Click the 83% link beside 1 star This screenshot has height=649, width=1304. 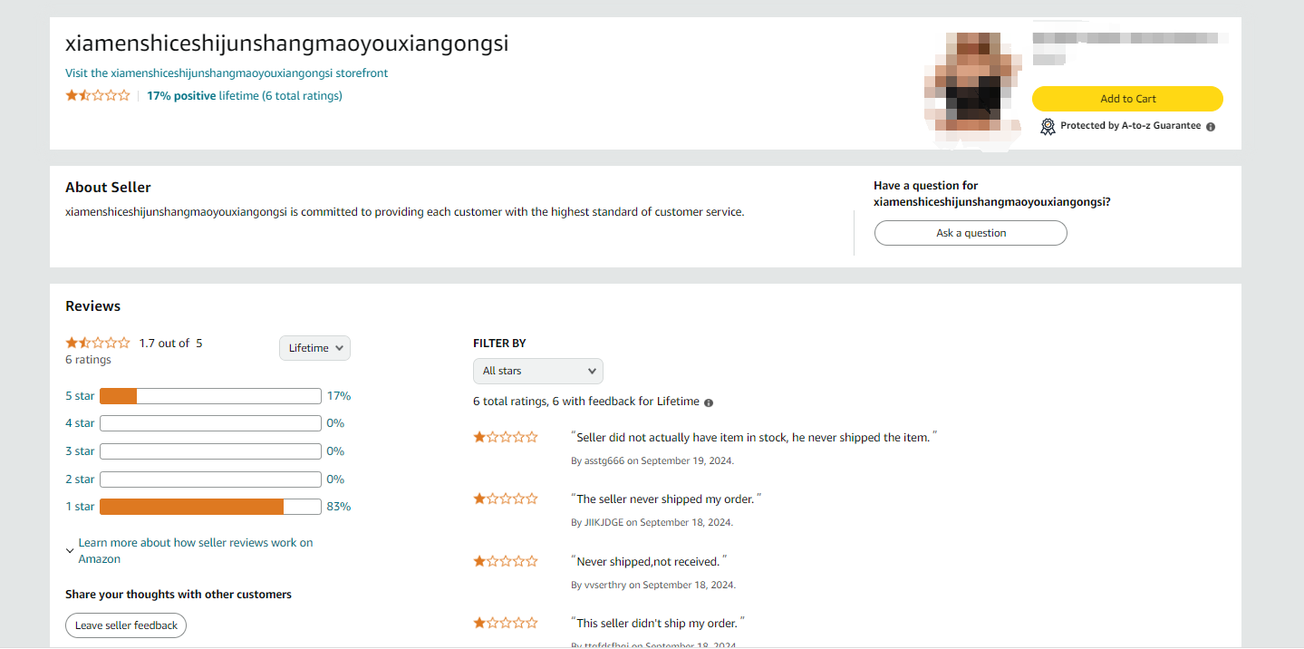[x=339, y=507]
